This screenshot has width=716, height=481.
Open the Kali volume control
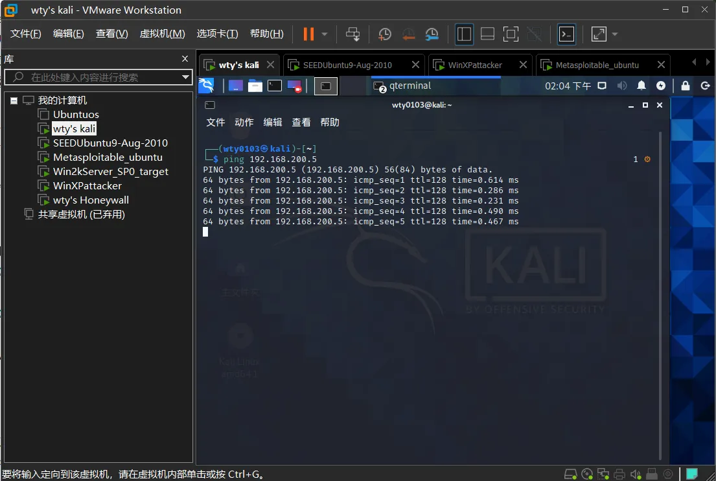point(621,86)
